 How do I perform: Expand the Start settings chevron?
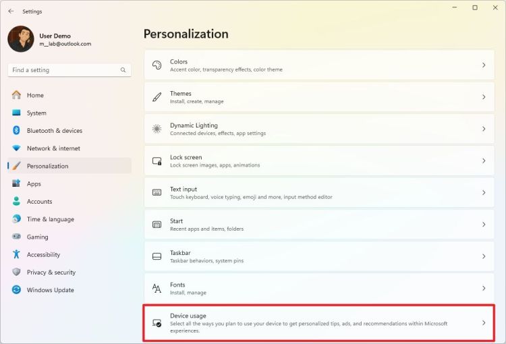(x=484, y=225)
